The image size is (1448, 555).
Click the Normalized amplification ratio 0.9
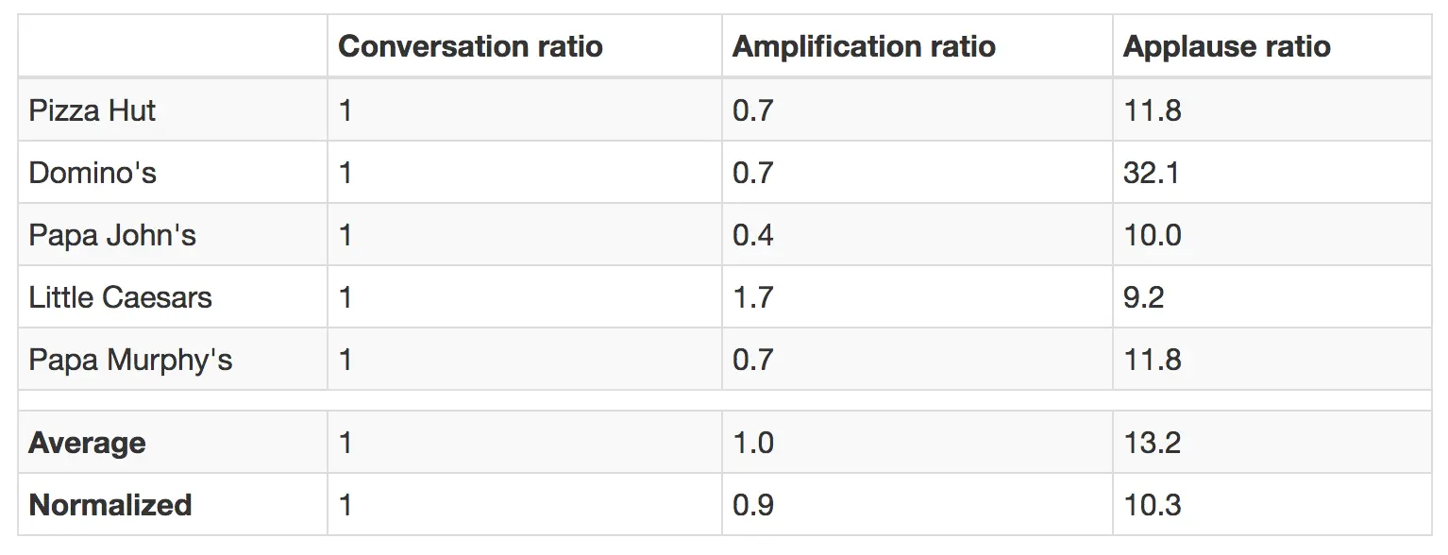752,505
